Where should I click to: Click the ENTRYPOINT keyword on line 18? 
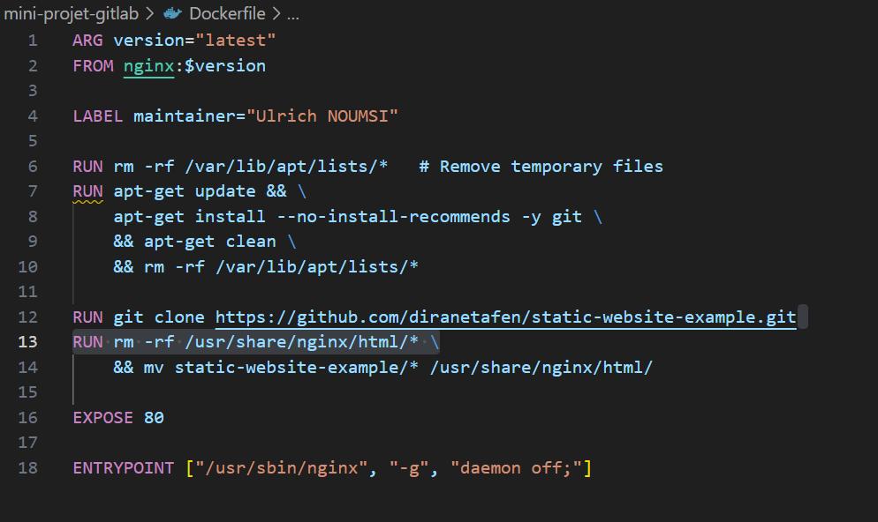(123, 467)
